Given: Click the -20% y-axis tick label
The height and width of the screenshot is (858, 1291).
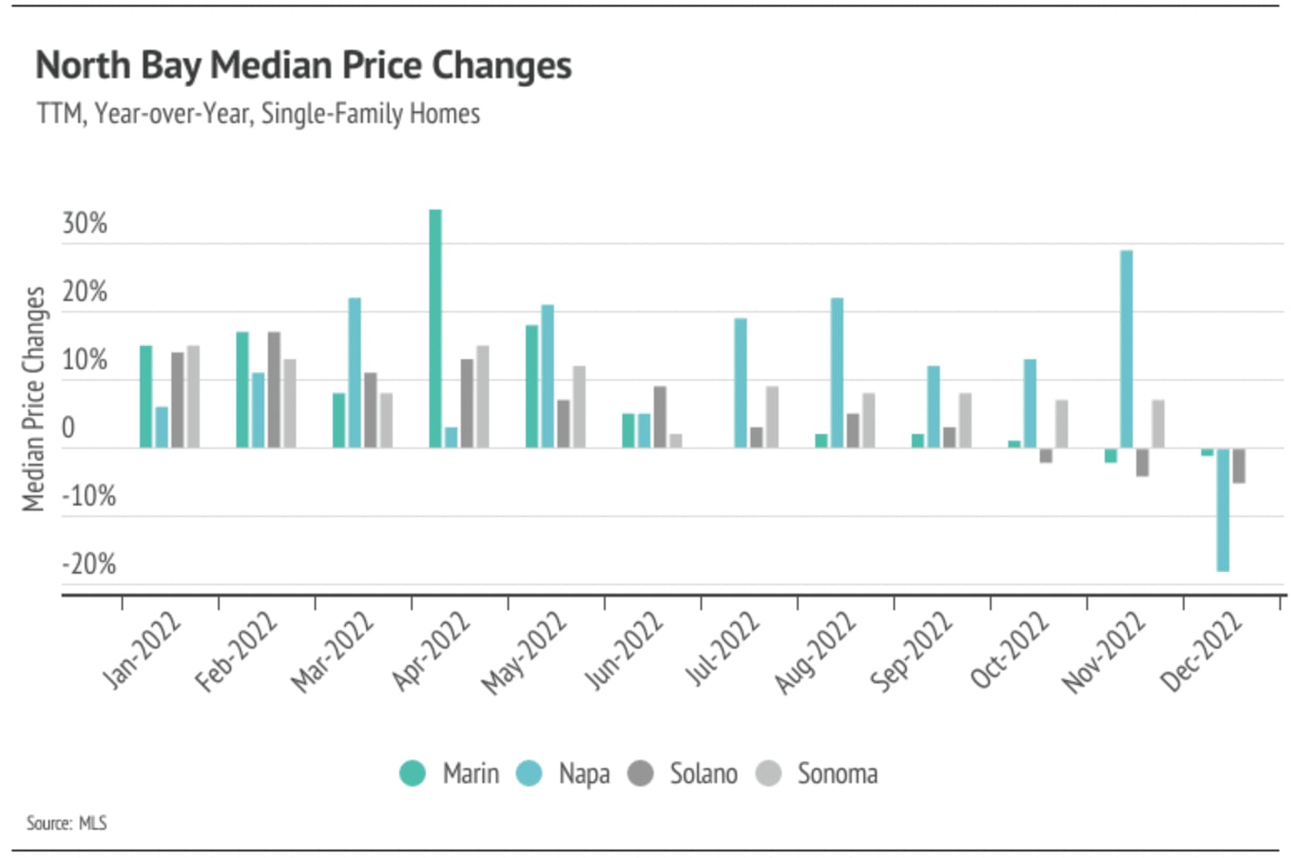Looking at the screenshot, I should [x=89, y=565].
